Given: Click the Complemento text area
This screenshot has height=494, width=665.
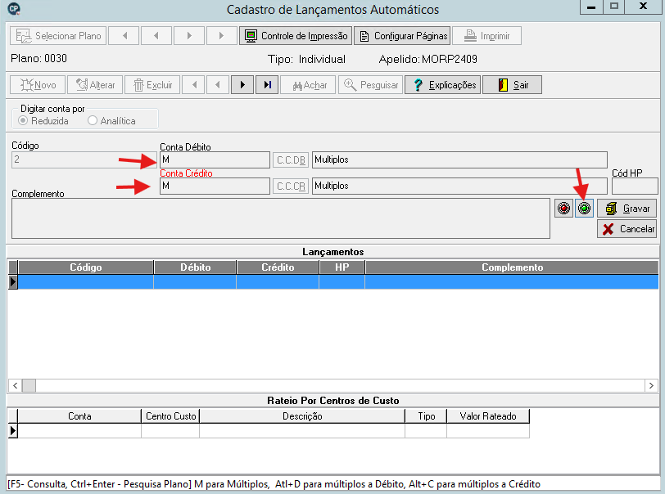Looking at the screenshot, I should coord(281,218).
